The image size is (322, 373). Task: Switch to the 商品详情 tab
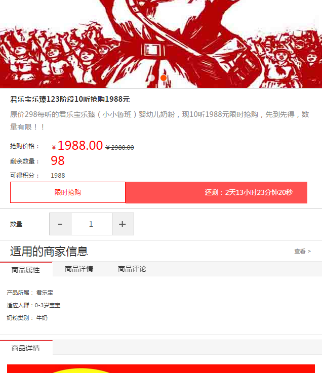pyautogui.click(x=79, y=269)
